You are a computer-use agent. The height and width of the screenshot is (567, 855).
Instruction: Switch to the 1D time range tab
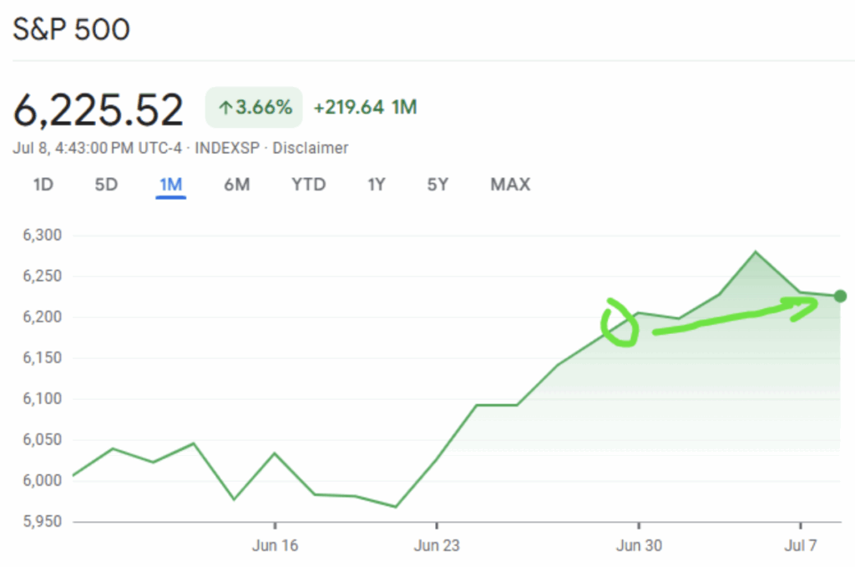43,185
